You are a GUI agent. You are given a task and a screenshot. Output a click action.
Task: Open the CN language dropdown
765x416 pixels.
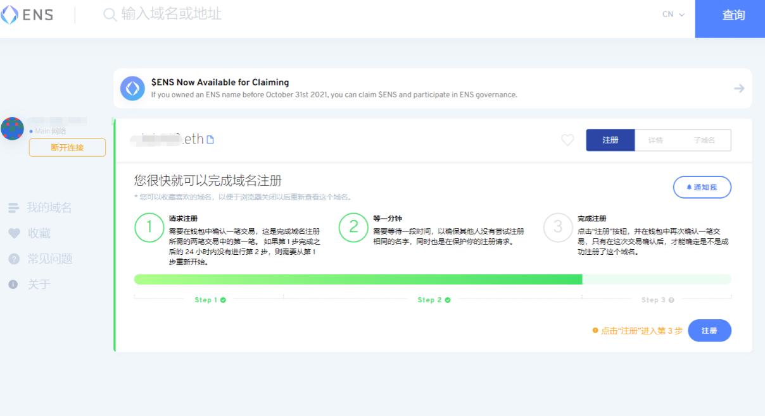coord(673,15)
